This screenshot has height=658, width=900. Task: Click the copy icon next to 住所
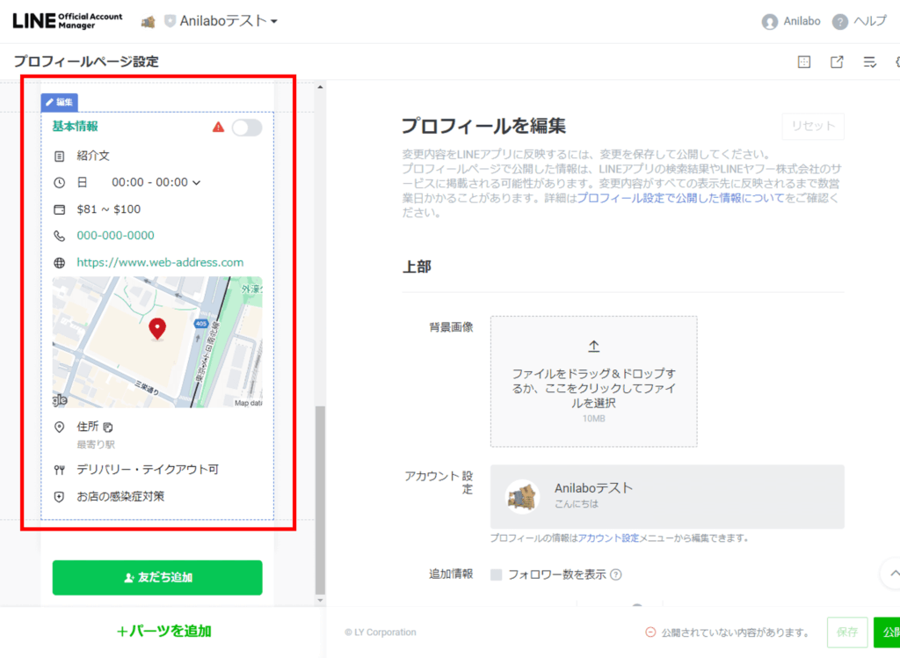tap(108, 428)
